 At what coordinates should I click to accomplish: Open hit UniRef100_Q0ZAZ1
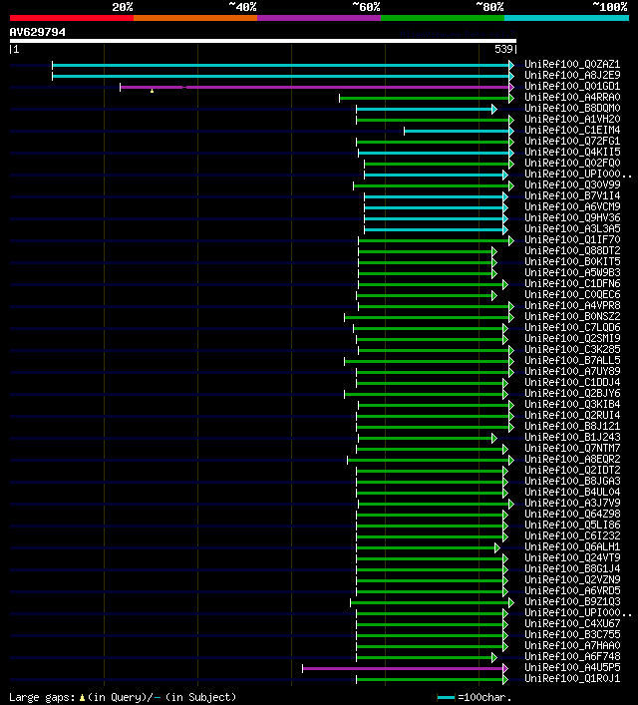click(x=572, y=64)
